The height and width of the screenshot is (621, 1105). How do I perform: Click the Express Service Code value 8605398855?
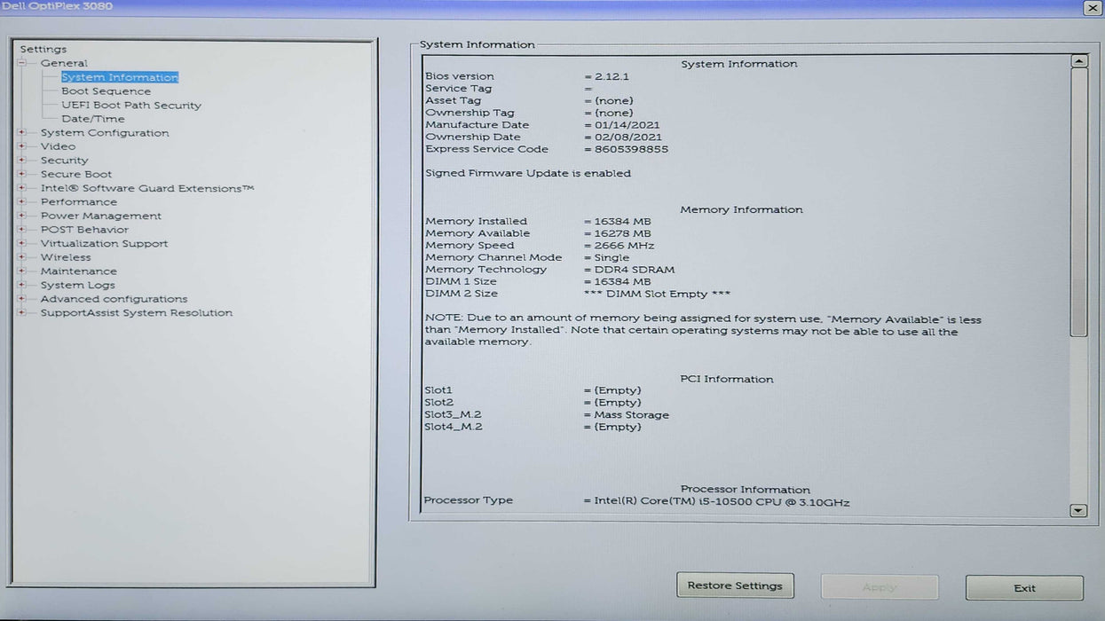(631, 149)
